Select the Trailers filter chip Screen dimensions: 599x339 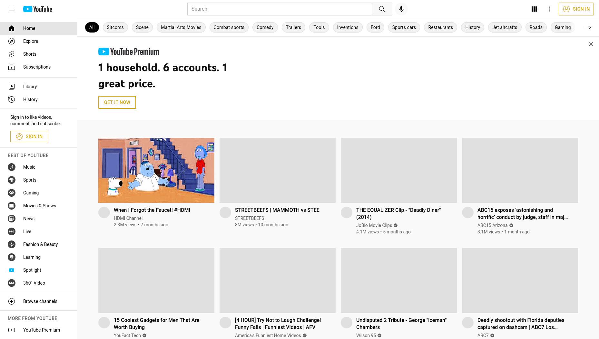click(293, 27)
